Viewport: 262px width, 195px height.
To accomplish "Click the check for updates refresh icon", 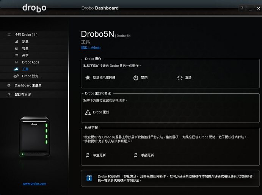I will tap(88, 155).
